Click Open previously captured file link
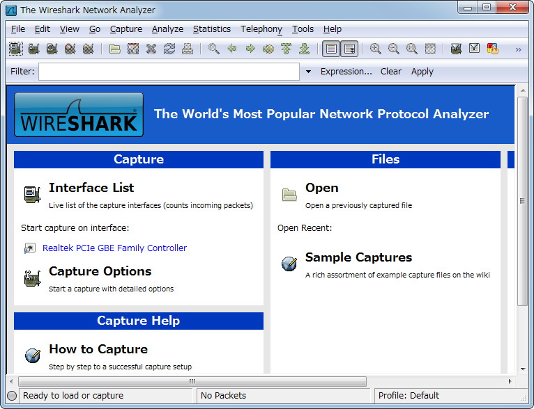534x409 pixels. click(322, 188)
